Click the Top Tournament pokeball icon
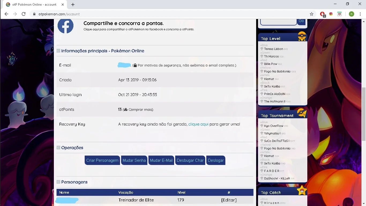Viewport: 366px width, 206px height. point(302,113)
